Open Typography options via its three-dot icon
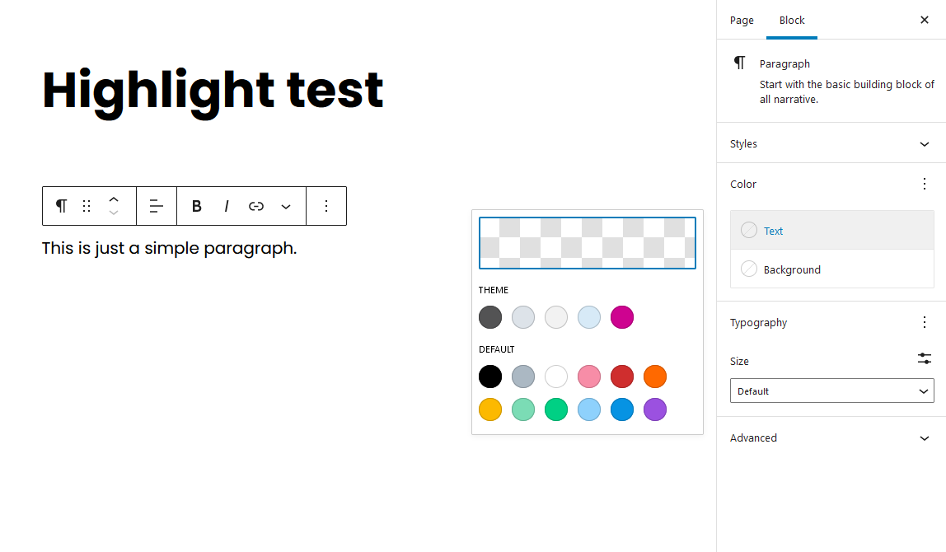This screenshot has height=552, width=946. tap(924, 322)
